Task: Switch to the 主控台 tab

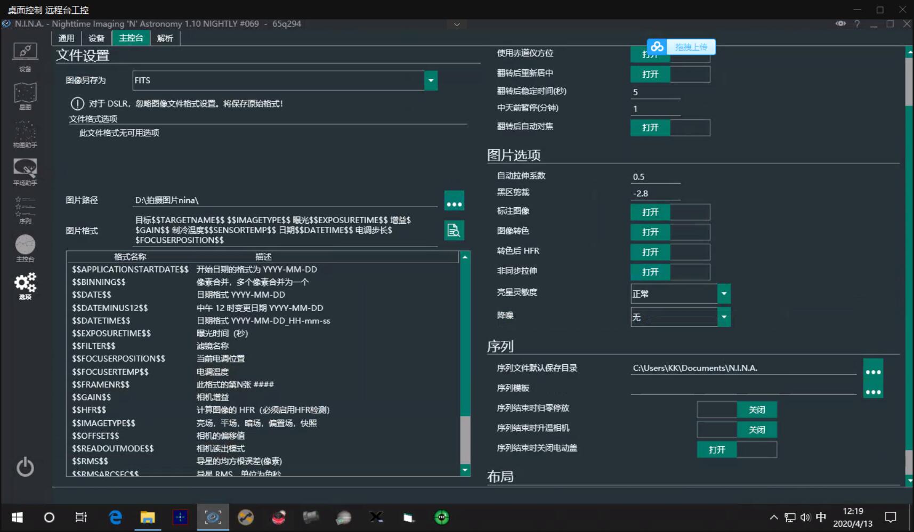Action: 131,38
